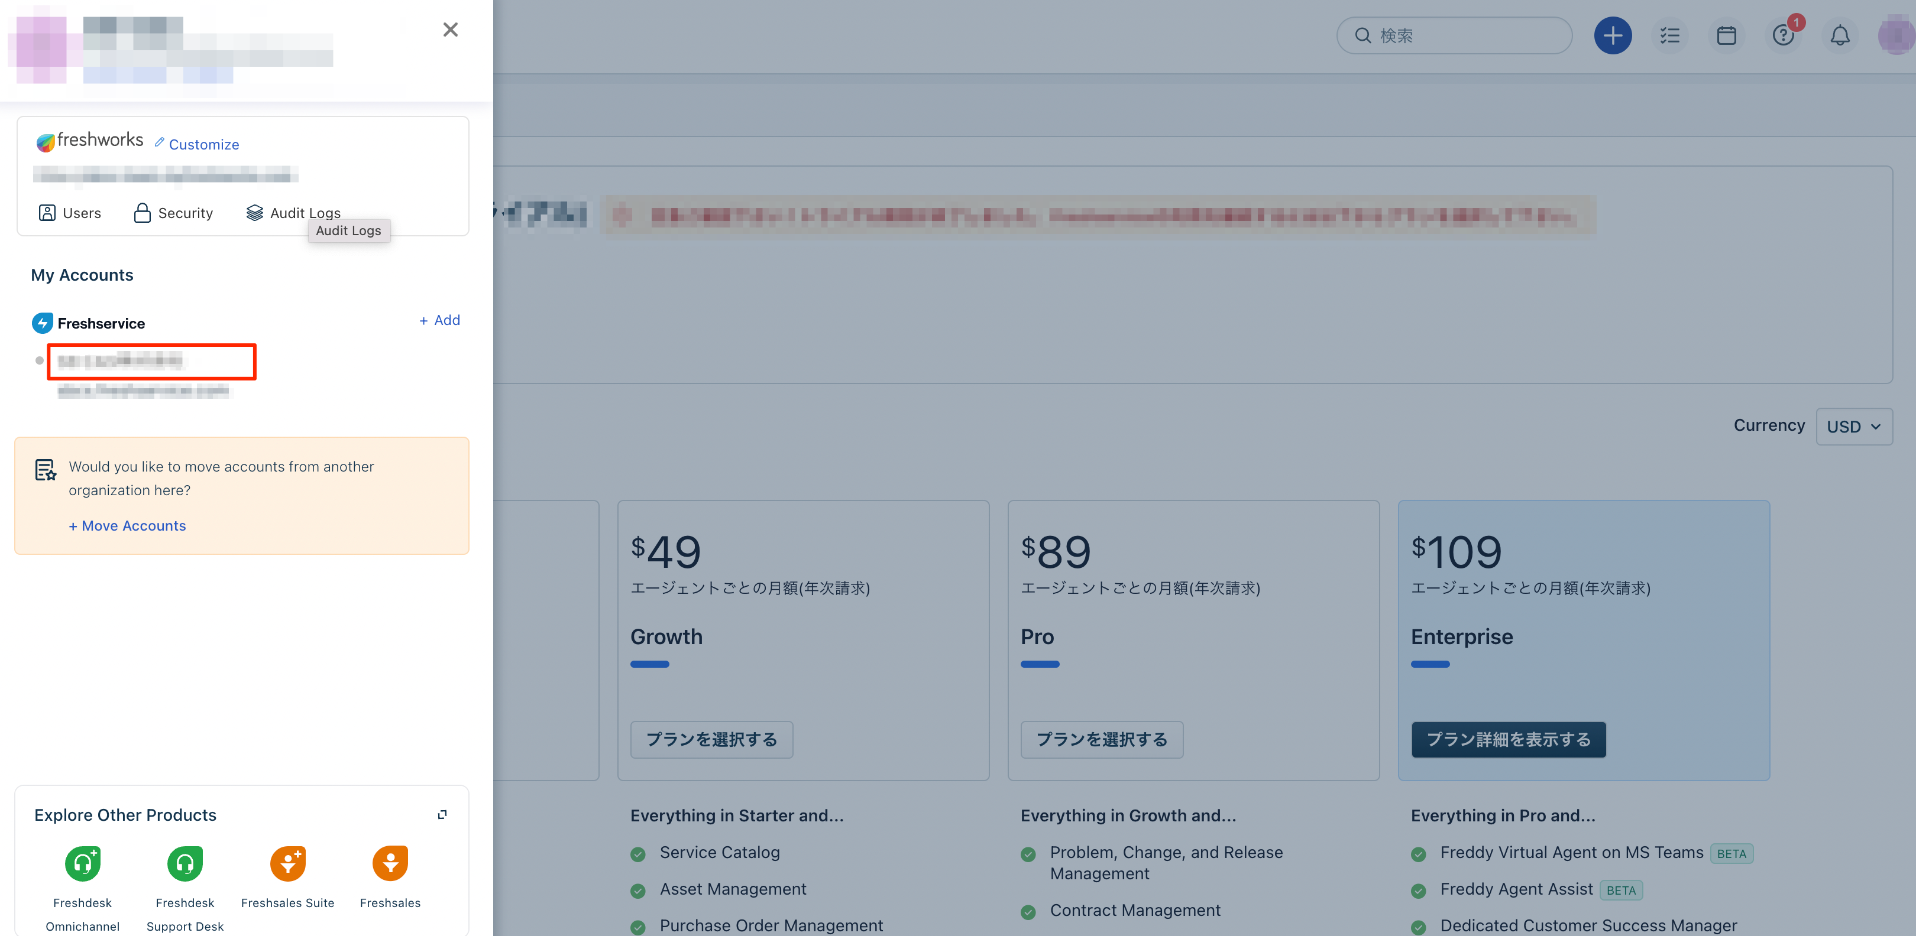
Task: Open the help icon with notification badge
Action: point(1782,35)
